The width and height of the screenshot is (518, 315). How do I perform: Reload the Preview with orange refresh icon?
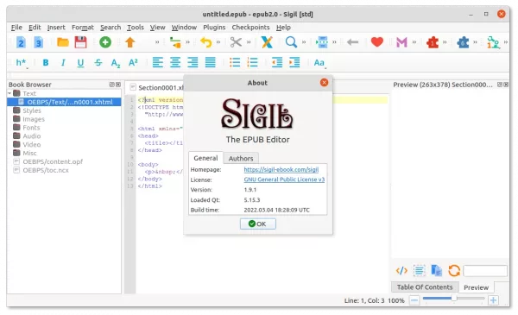click(x=454, y=271)
